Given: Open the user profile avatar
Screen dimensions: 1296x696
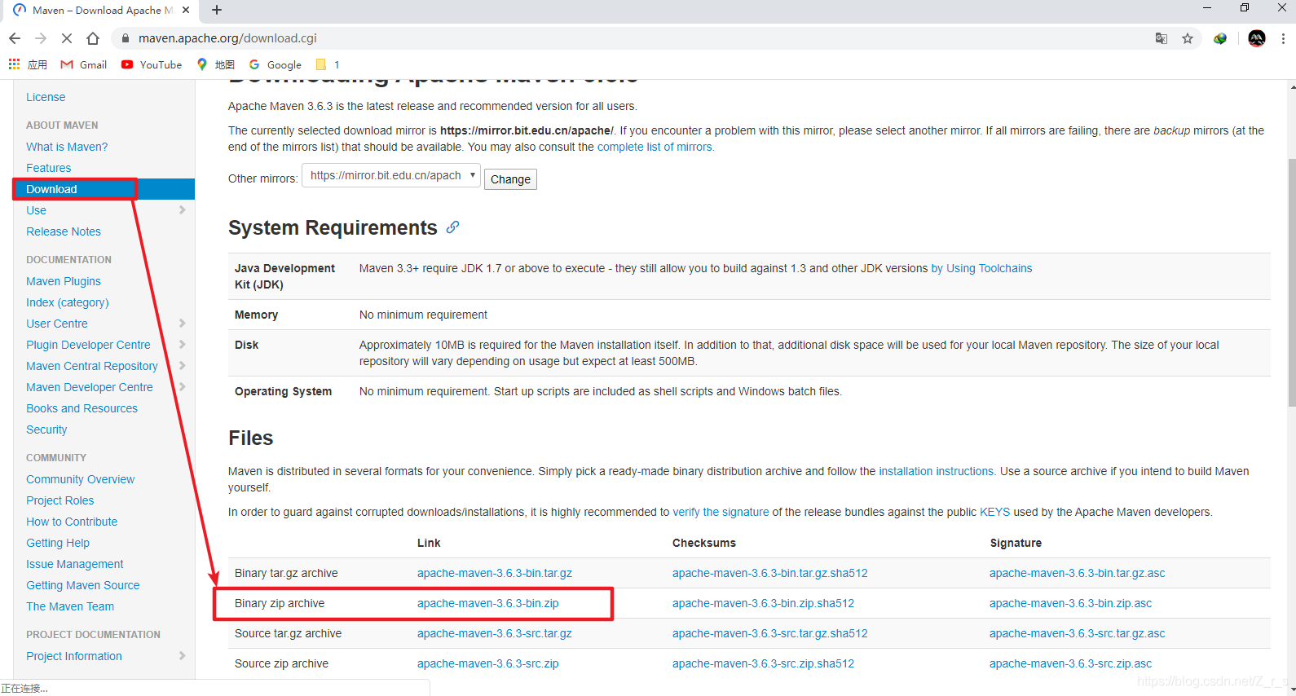Looking at the screenshot, I should tap(1257, 38).
